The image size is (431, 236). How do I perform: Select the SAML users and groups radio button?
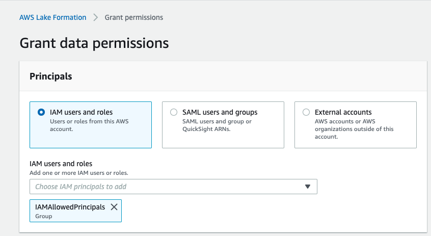(174, 112)
